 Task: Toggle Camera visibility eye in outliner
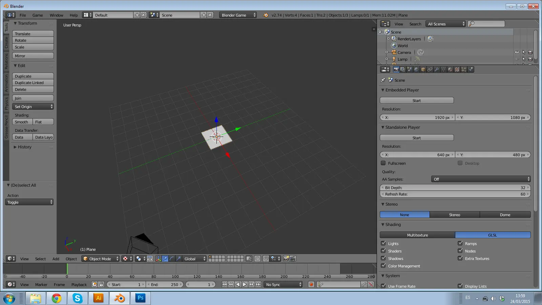(x=517, y=52)
